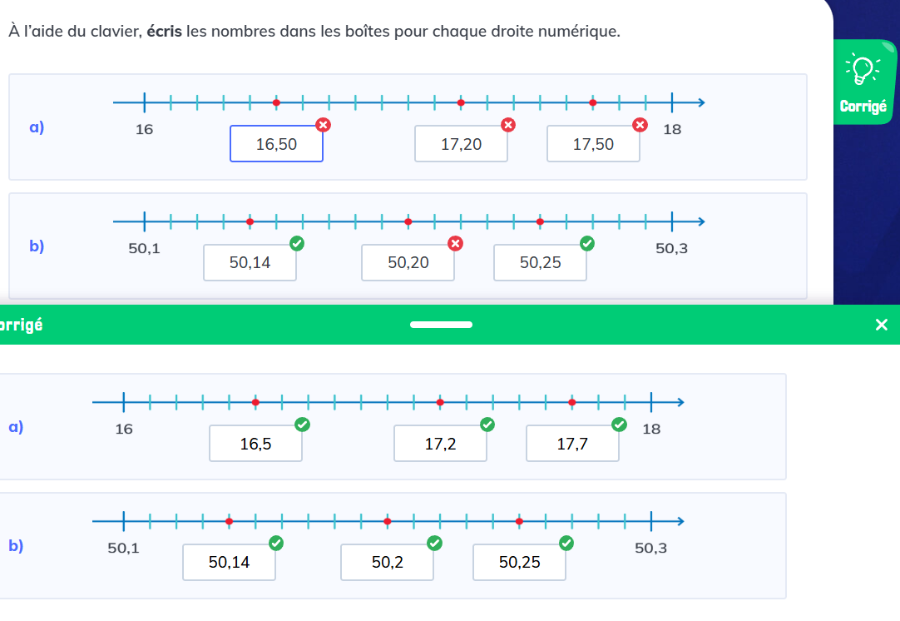Click the red point above the 17,20 box
This screenshot has height=621, width=900.
click(461, 102)
